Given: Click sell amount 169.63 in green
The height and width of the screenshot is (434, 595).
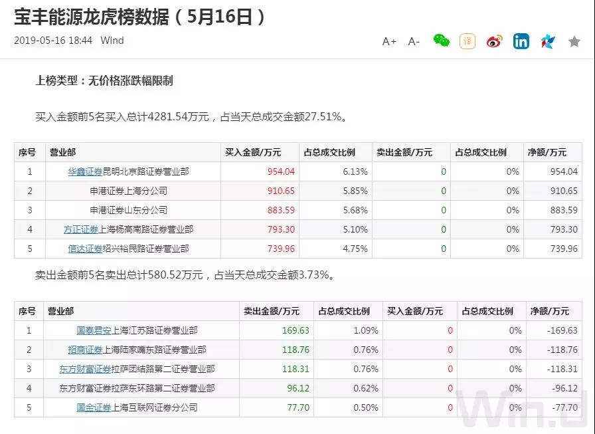Looking at the screenshot, I should (296, 330).
